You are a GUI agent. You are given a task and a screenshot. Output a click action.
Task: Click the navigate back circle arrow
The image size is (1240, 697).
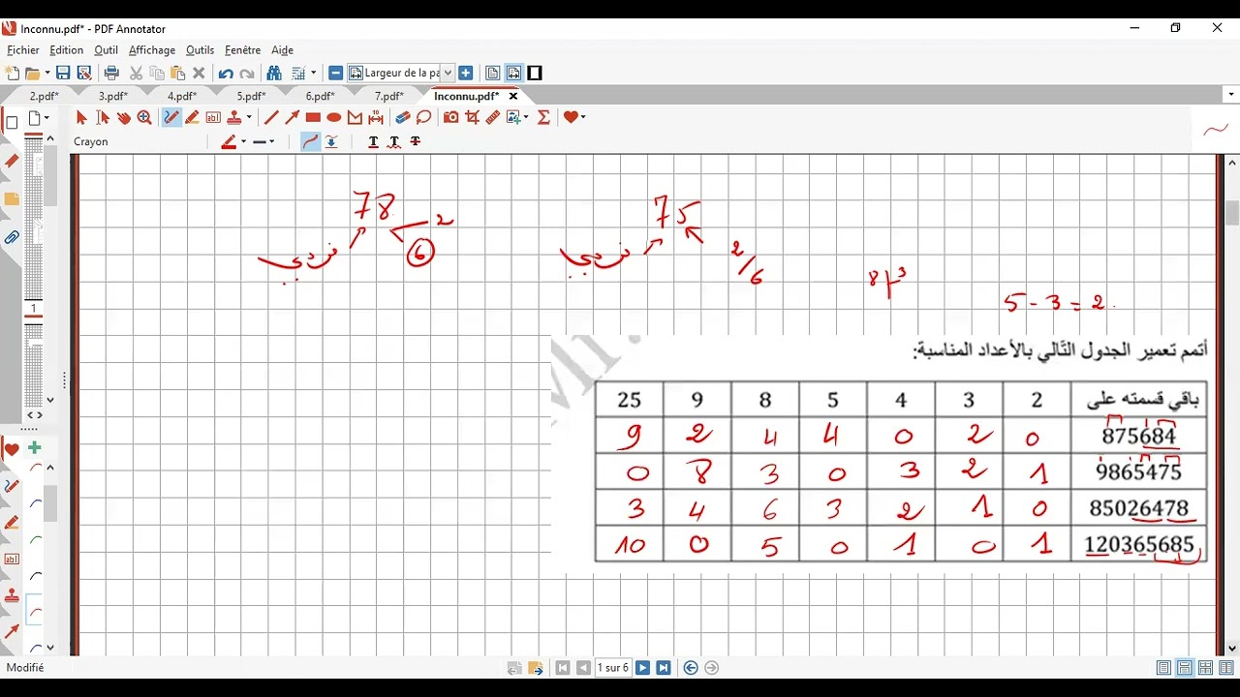click(691, 668)
